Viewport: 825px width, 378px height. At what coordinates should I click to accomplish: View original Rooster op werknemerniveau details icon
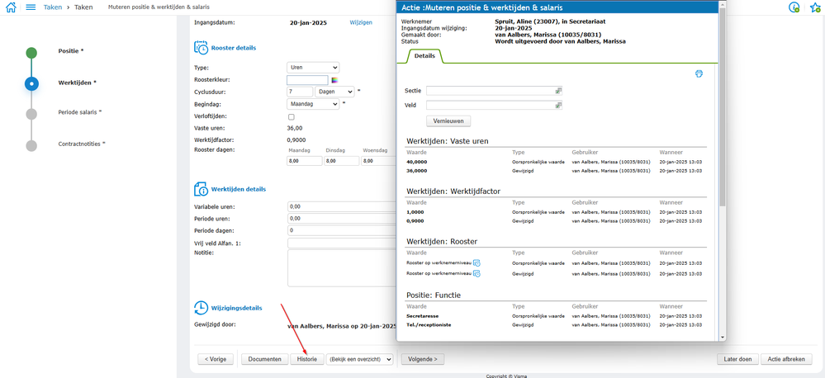point(477,262)
